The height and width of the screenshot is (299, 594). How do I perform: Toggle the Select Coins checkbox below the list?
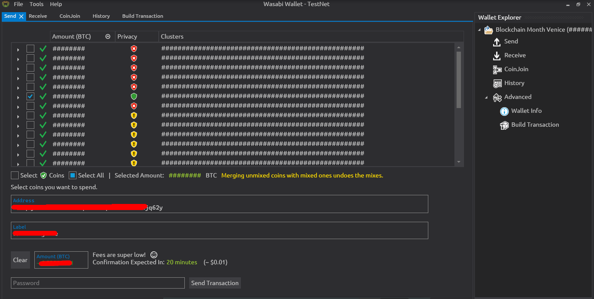click(15, 175)
